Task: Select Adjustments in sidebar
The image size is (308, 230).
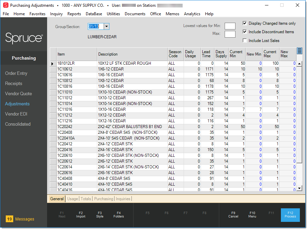Action: [x=17, y=104]
